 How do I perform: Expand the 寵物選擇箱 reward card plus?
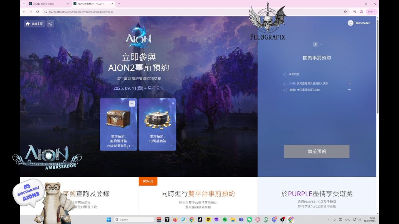point(132,104)
